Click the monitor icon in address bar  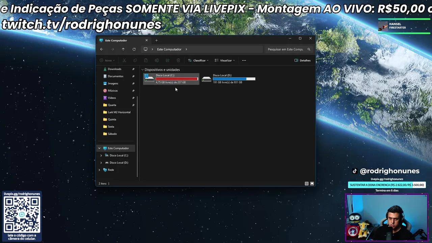[x=145, y=49]
